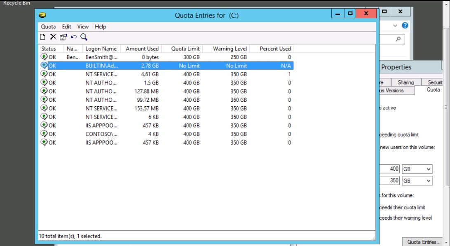Click status icon of 153.57 MB entry

[x=44, y=108]
